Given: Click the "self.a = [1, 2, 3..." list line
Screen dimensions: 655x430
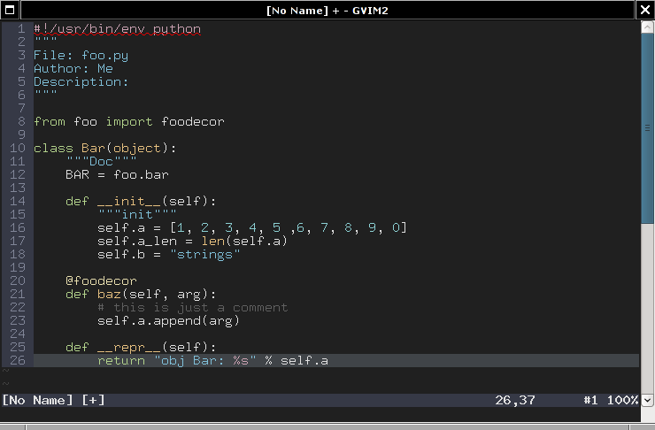Looking at the screenshot, I should (252, 227).
